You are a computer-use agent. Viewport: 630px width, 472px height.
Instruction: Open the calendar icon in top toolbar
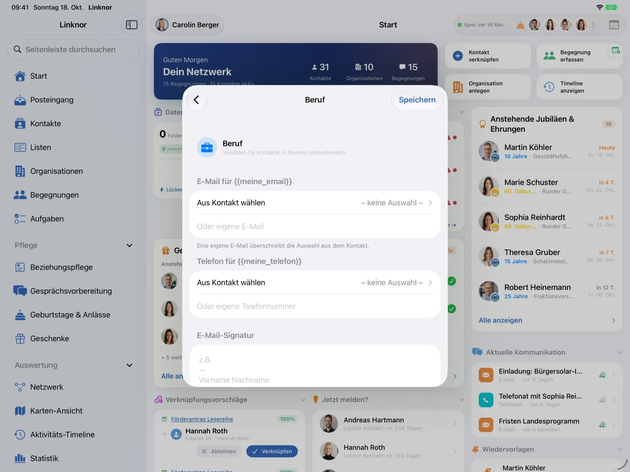pyautogui.click(x=614, y=25)
